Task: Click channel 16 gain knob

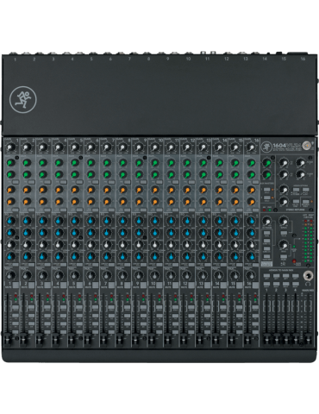Action: coord(251,147)
